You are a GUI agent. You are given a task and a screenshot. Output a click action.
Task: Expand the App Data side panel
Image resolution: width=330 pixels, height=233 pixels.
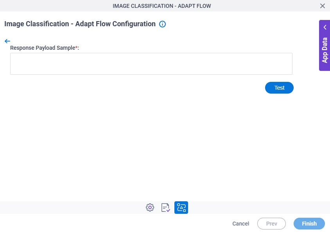[x=325, y=27]
